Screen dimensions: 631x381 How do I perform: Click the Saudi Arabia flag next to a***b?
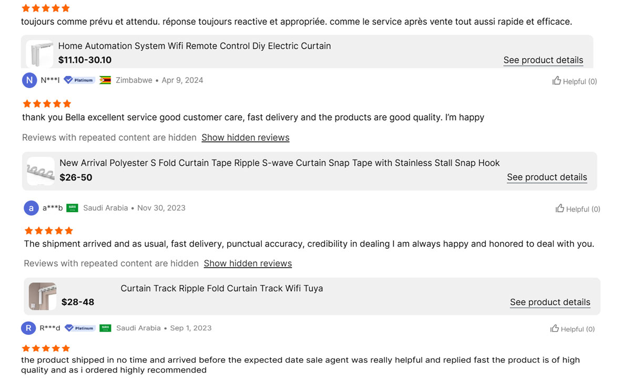click(72, 208)
